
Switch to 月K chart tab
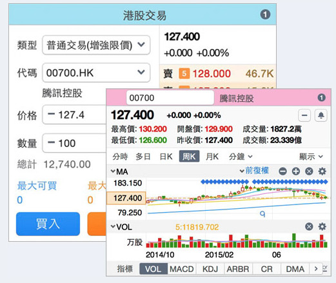point(212,157)
